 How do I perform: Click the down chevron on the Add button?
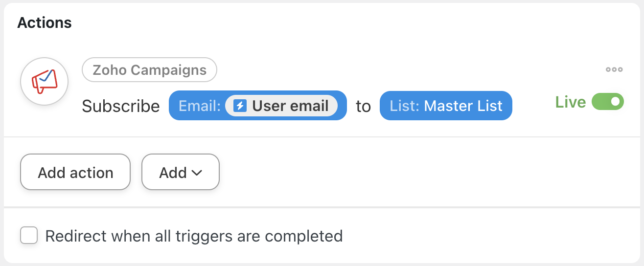pyautogui.click(x=197, y=173)
